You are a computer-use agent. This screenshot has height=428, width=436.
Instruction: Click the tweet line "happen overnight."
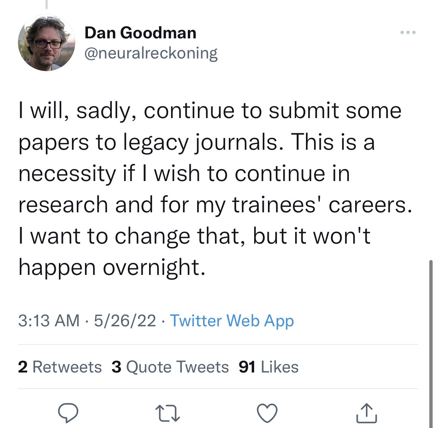pos(112,267)
